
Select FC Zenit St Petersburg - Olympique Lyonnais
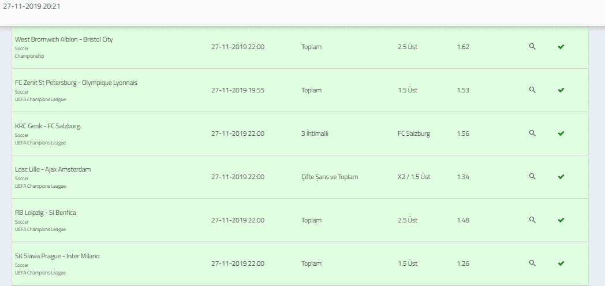click(76, 83)
